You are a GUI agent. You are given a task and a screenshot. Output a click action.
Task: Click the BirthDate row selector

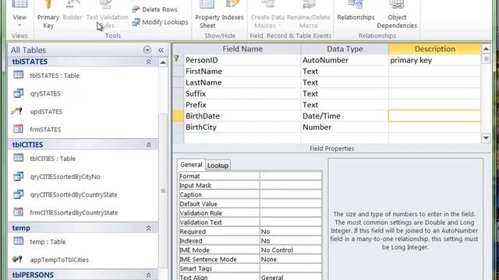[179, 116]
